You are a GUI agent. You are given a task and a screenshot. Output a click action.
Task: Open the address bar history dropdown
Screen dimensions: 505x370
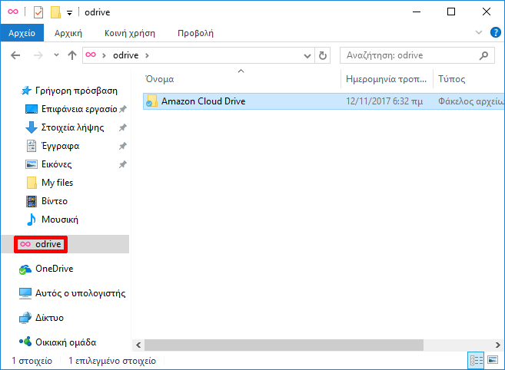(x=307, y=56)
